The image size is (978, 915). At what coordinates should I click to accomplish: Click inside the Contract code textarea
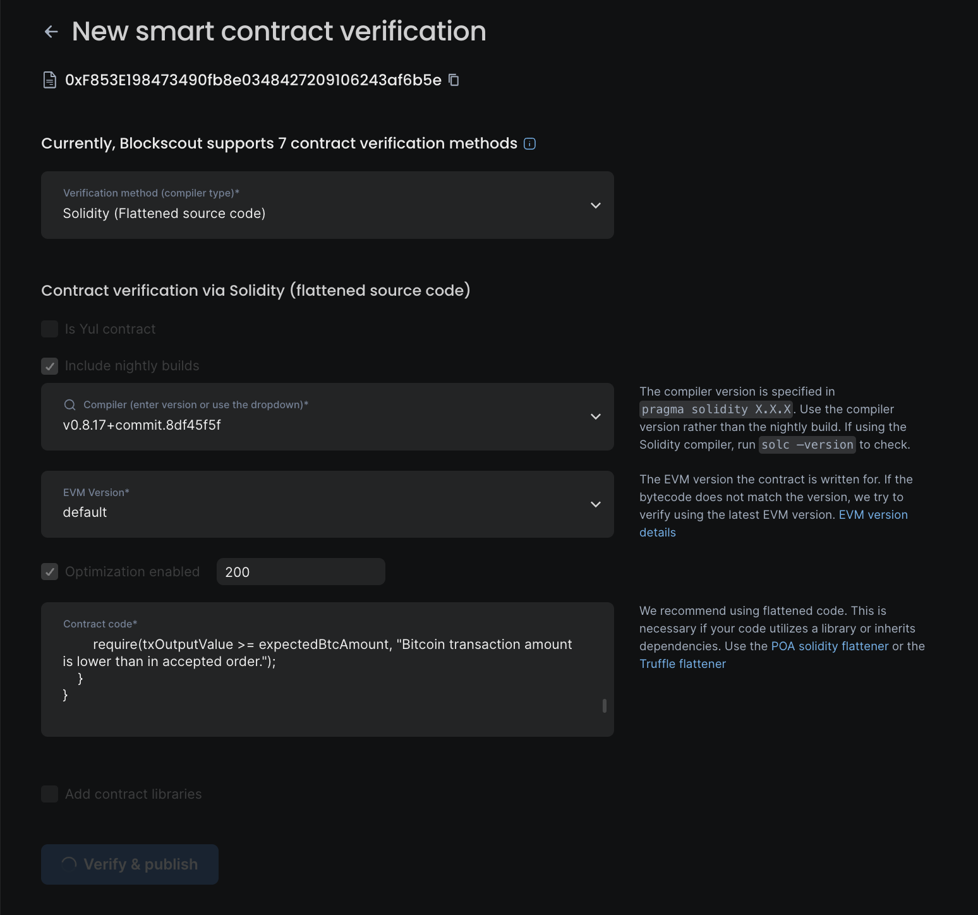point(316,670)
